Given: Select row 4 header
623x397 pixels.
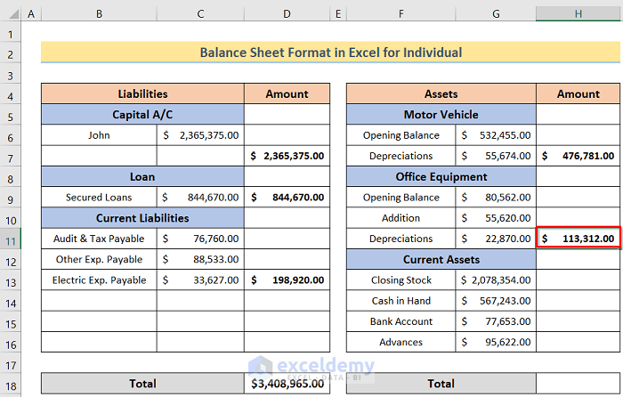Looking at the screenshot, I should click(10, 93).
